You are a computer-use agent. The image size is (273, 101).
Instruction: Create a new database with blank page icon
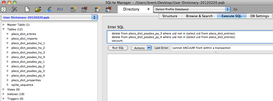[x=27, y=9]
